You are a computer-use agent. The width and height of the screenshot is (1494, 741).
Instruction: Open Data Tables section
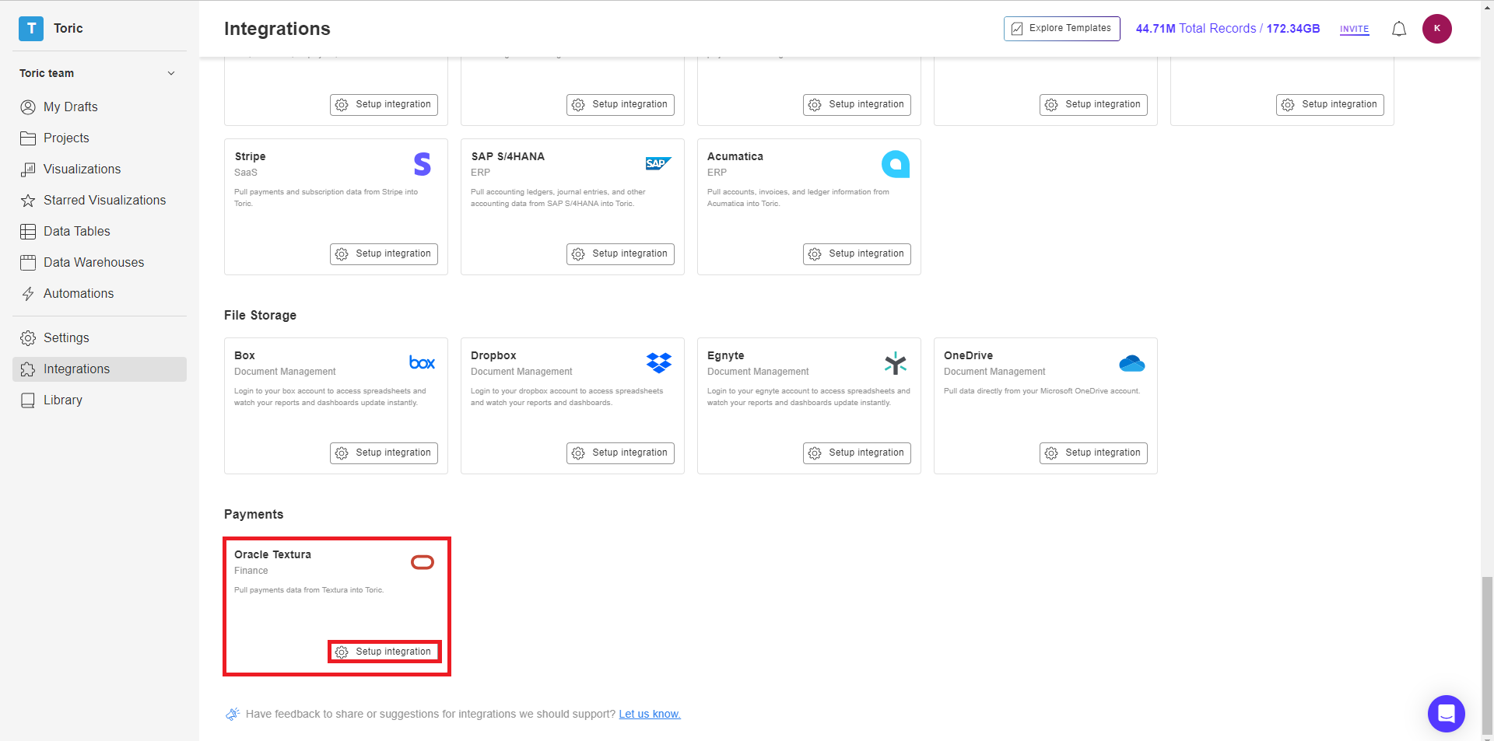100,231
